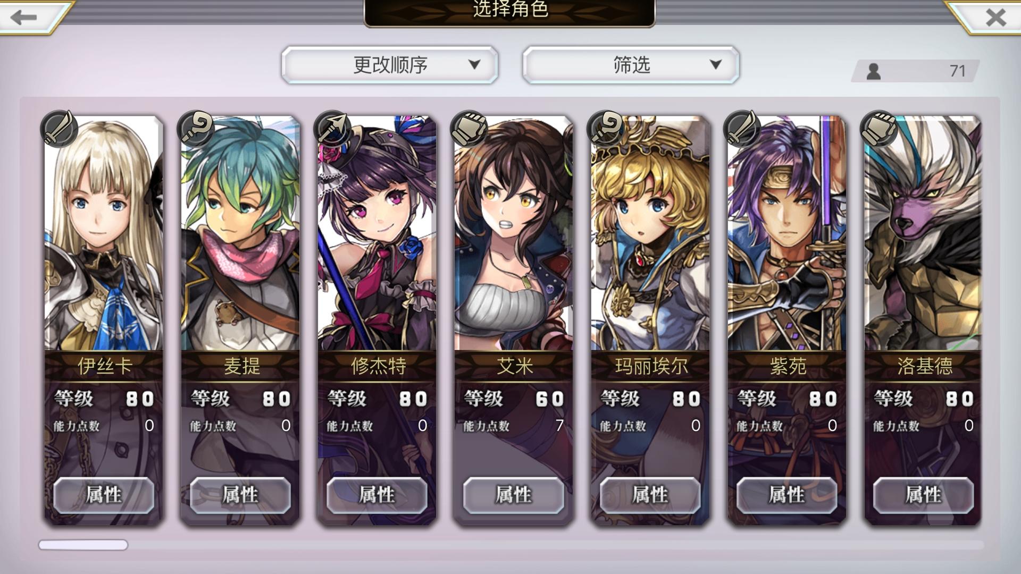This screenshot has width=1021, height=574.
Task: Tap the staff class icon on 麦提's card
Action: (195, 129)
